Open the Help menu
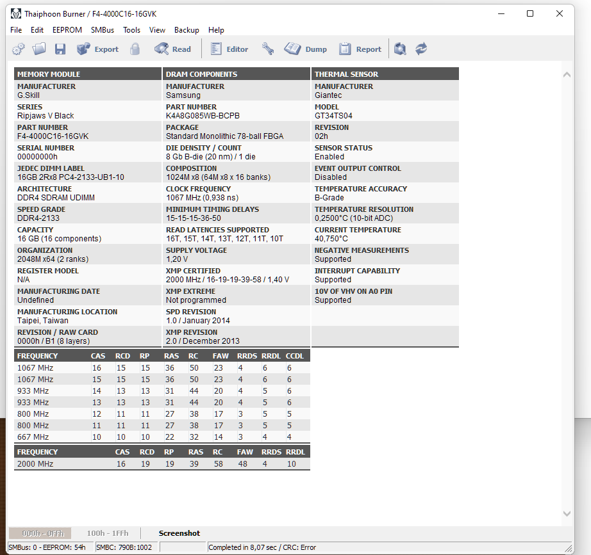Image resolution: width=591 pixels, height=555 pixels. point(216,29)
